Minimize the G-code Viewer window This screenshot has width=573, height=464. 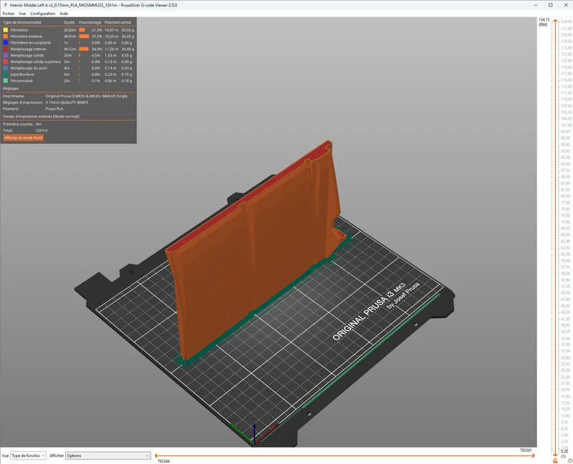click(x=535, y=5)
